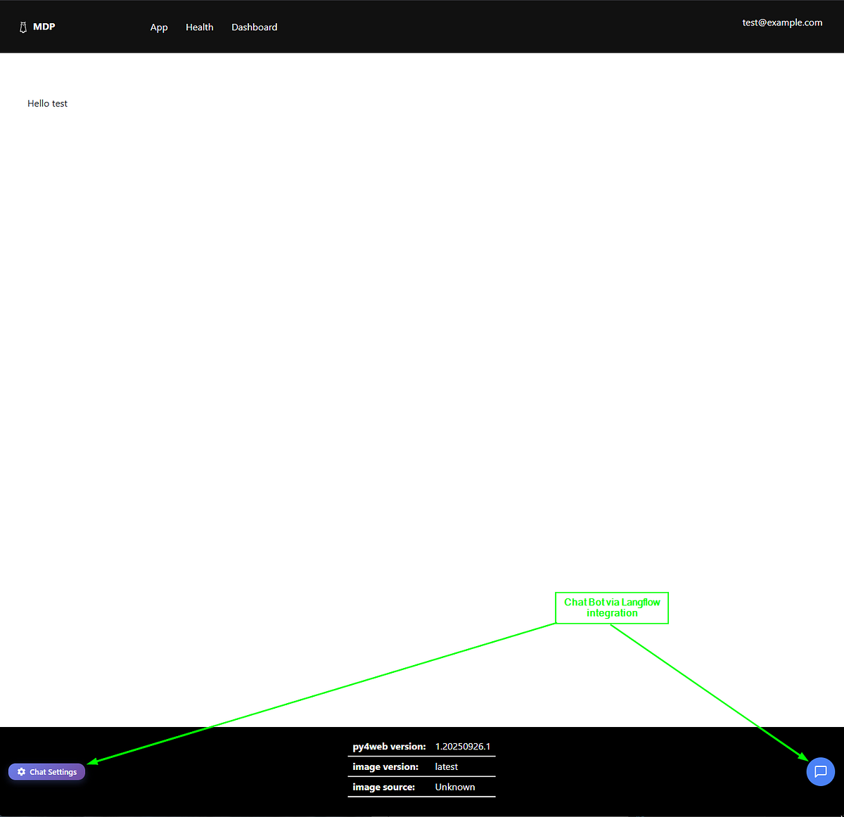Image resolution: width=844 pixels, height=817 pixels.
Task: Click the Chat Bot via Langflow annotation box
Action: (612, 607)
